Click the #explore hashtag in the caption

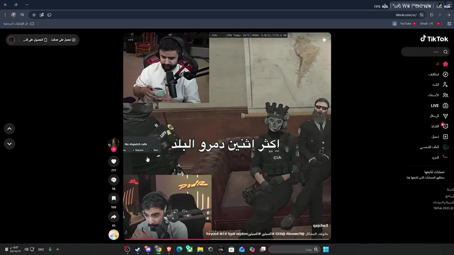[x=242, y=234]
